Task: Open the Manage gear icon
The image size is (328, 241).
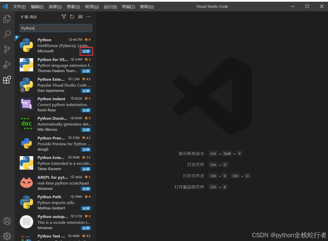Action: [7, 236]
